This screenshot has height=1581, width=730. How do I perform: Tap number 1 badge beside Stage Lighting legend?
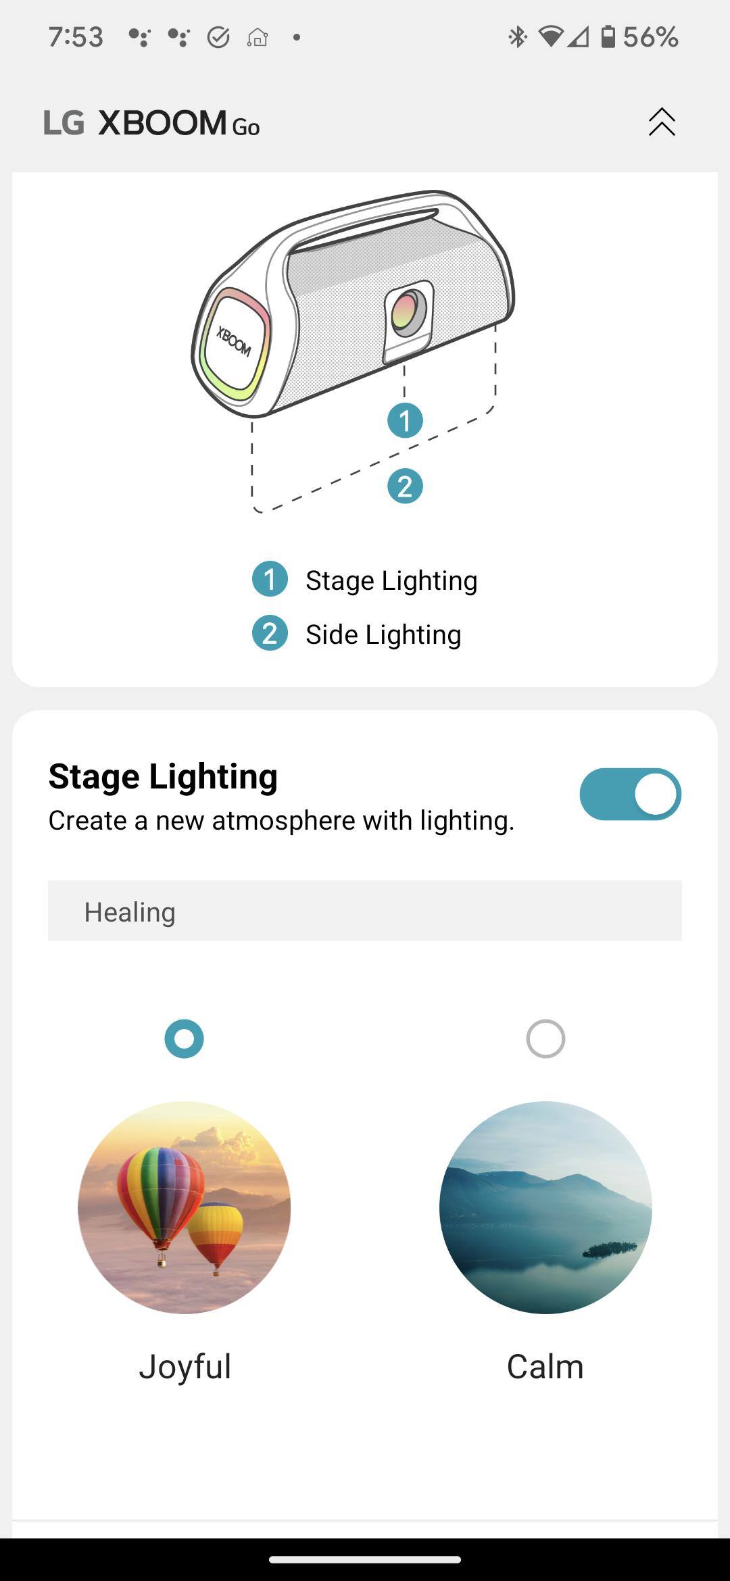[x=270, y=580]
